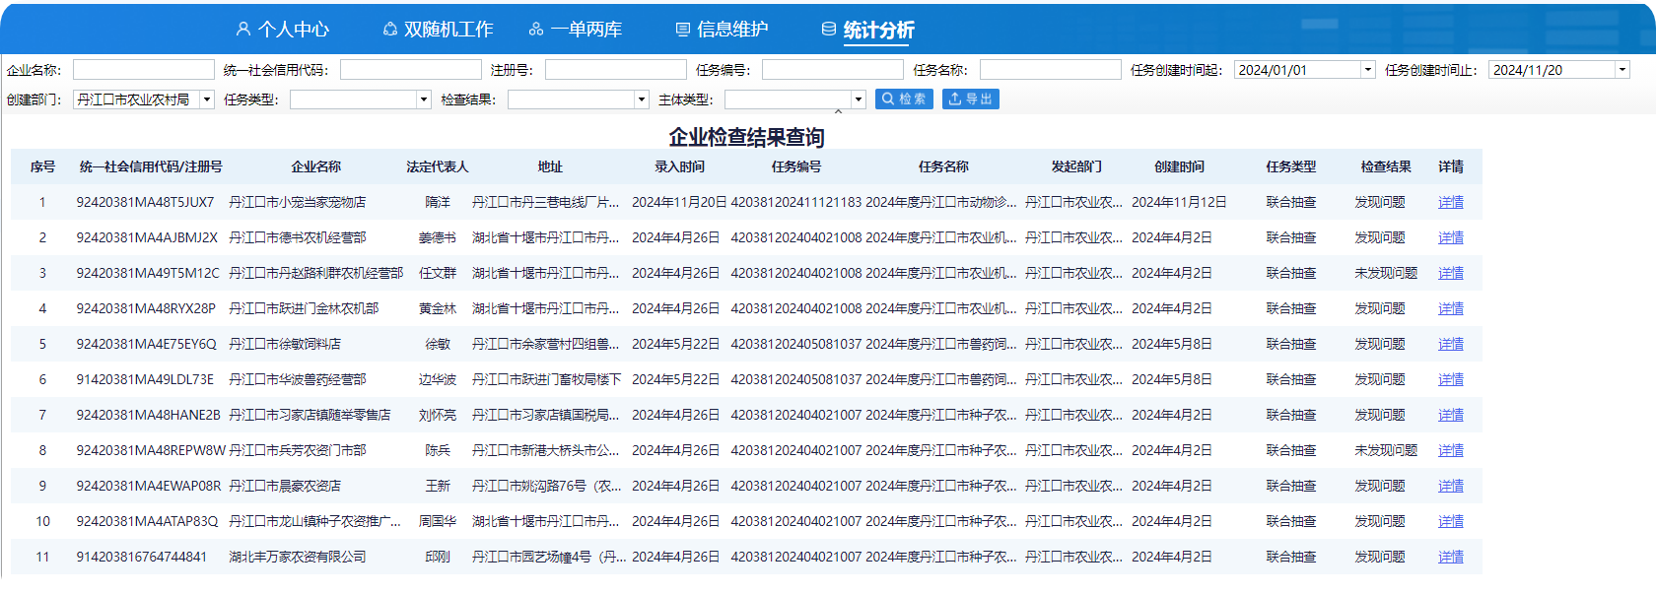Select credit code 92420381MA48T5JUX7

coord(145,202)
